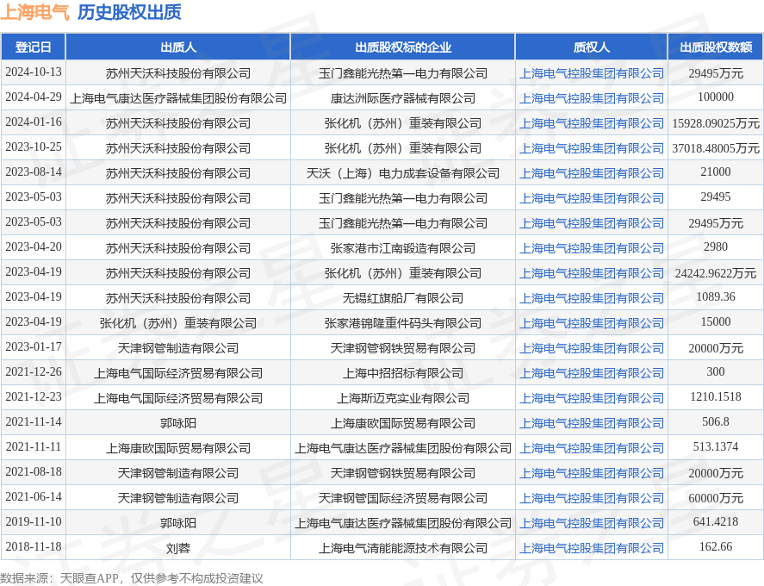Select amount 513.1374
Screen dimensions: 764x586
tap(715, 447)
